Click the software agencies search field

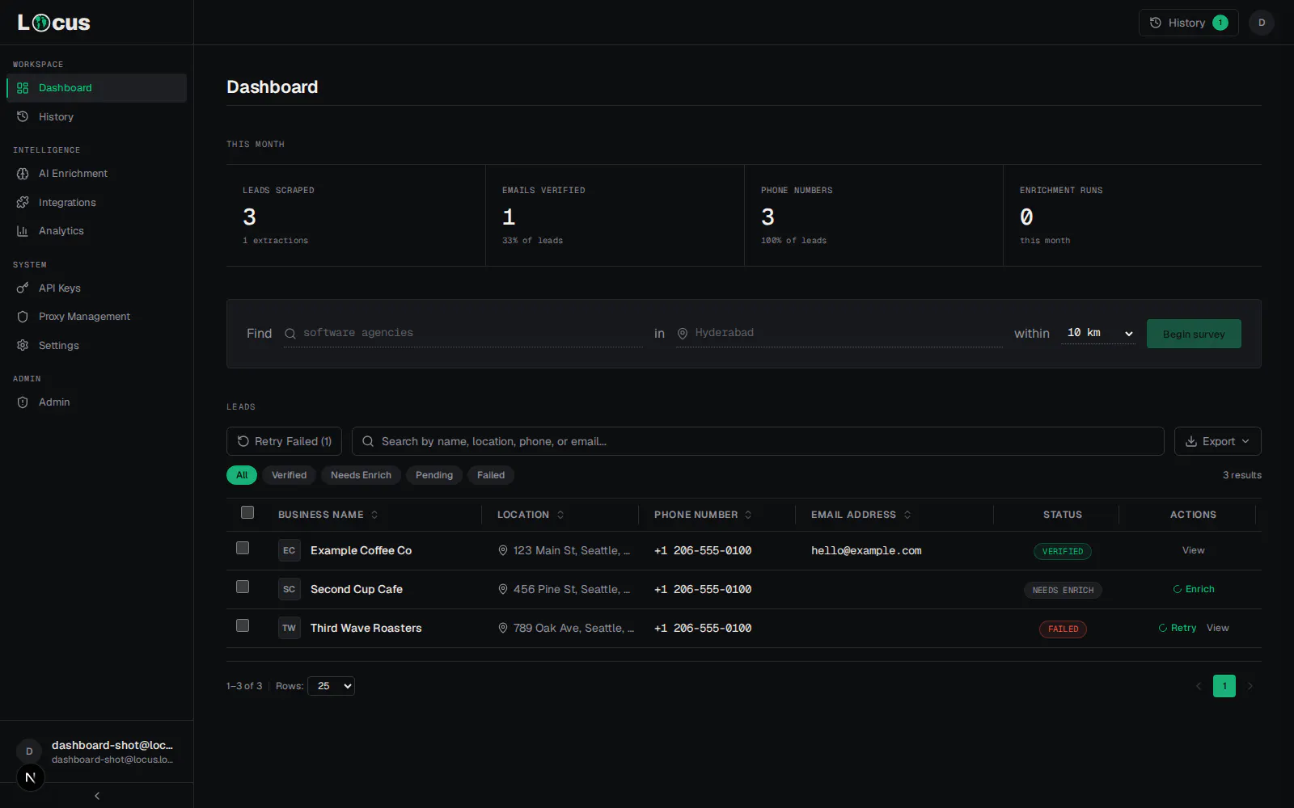(x=463, y=333)
